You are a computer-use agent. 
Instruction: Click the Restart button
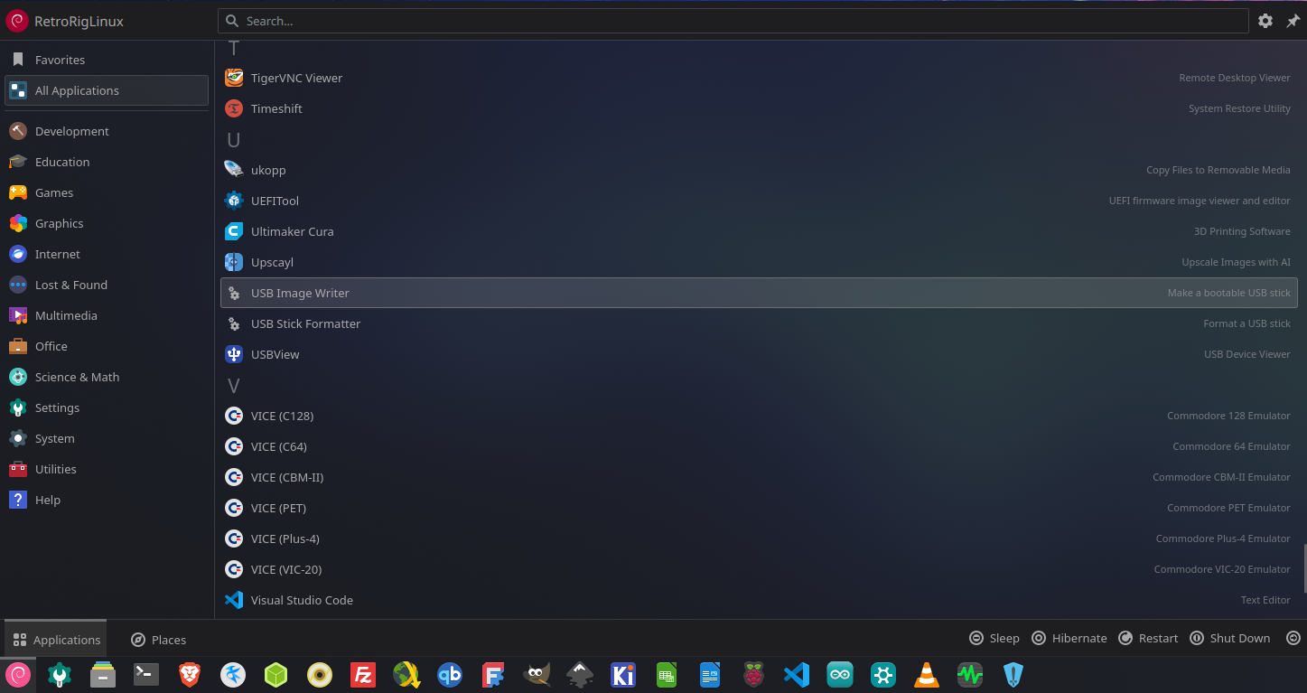point(1148,638)
